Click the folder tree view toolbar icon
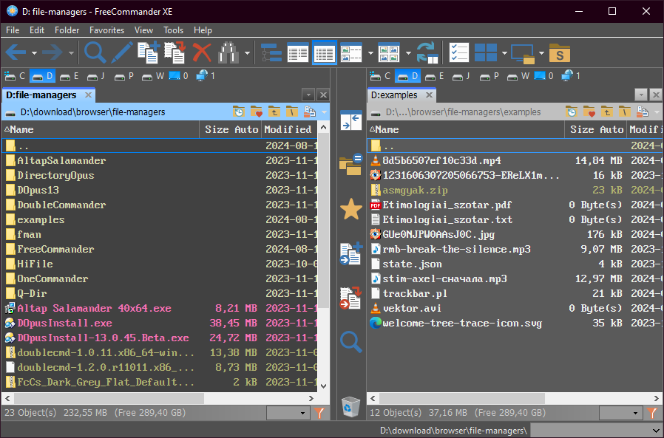This screenshot has height=438, width=664. pos(271,52)
